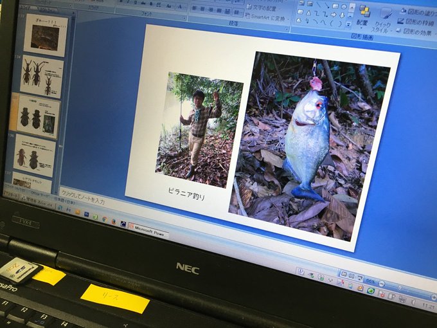Open the Aa change case menu
Image resolution: width=437 pixels, height=328 pixels.
169,6
